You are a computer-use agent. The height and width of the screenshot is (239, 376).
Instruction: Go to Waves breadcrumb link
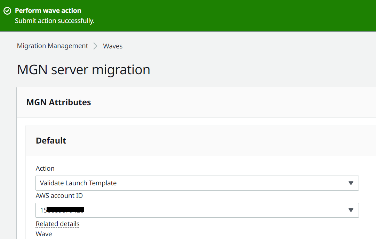[x=113, y=46]
